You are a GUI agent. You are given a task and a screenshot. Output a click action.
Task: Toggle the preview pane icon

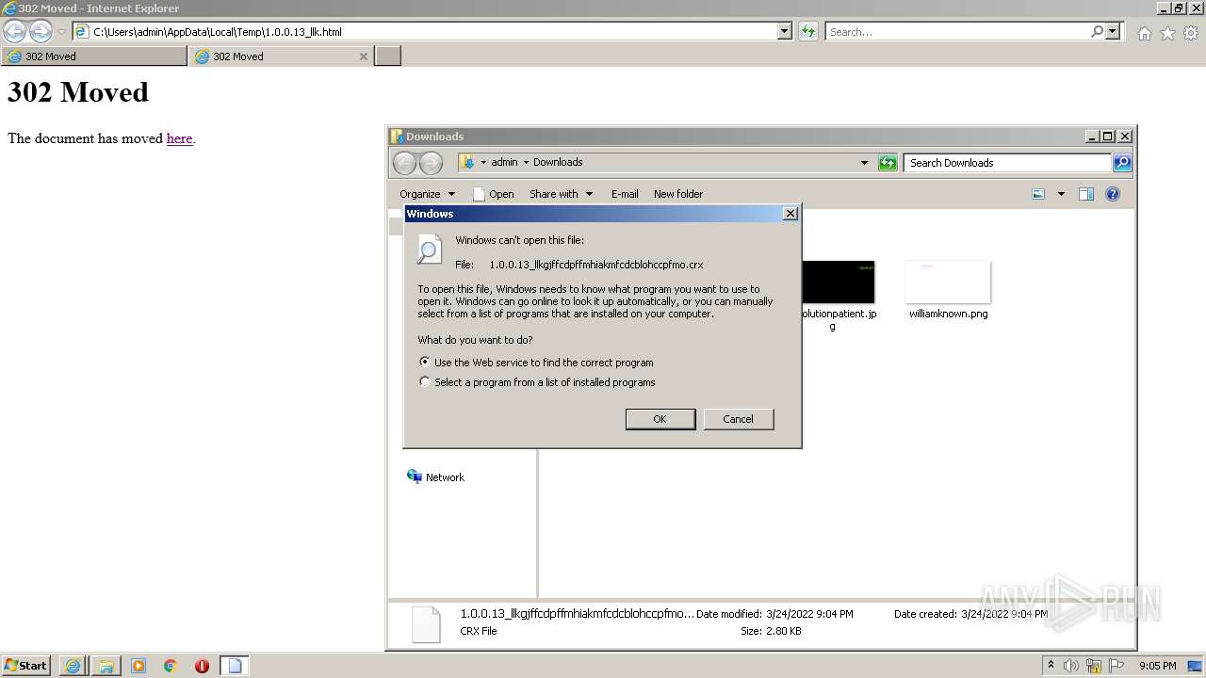[x=1086, y=194]
